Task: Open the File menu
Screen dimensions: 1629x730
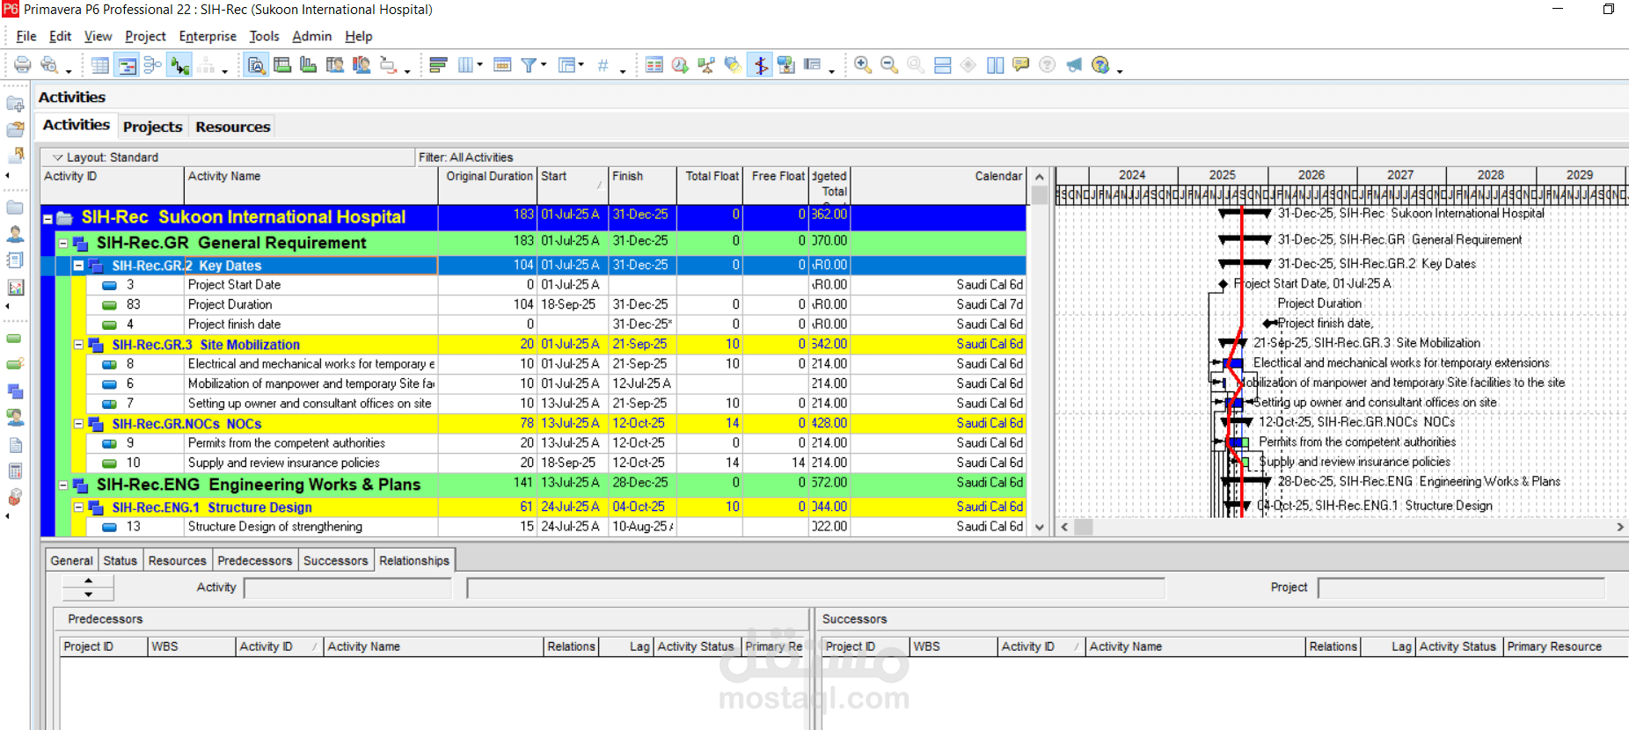Action: pos(26,36)
